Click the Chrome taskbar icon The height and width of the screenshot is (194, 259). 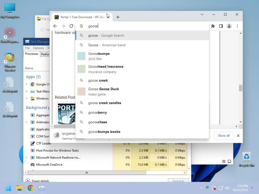pyautogui.click(x=31, y=188)
